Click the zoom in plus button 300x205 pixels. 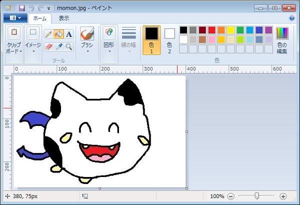[283, 196]
